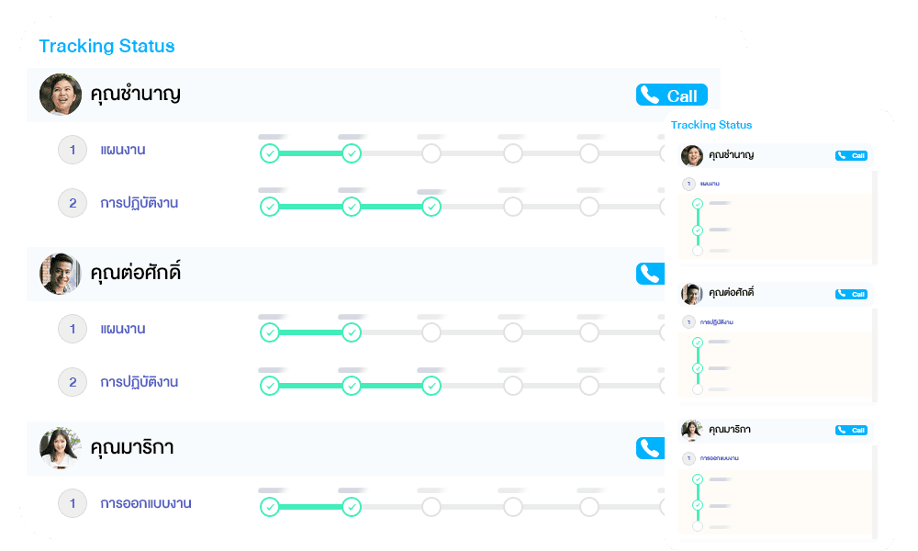Click the Tracking Status heading in side panel
The width and height of the screenshot is (918, 551).
pos(711,125)
